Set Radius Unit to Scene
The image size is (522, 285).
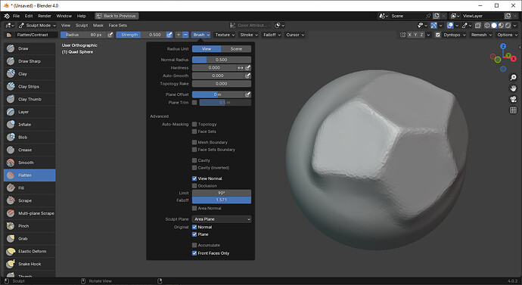coord(236,49)
